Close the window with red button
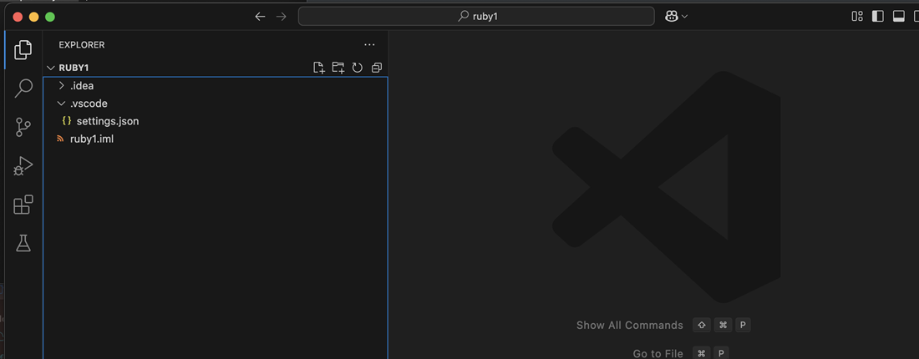 18,17
